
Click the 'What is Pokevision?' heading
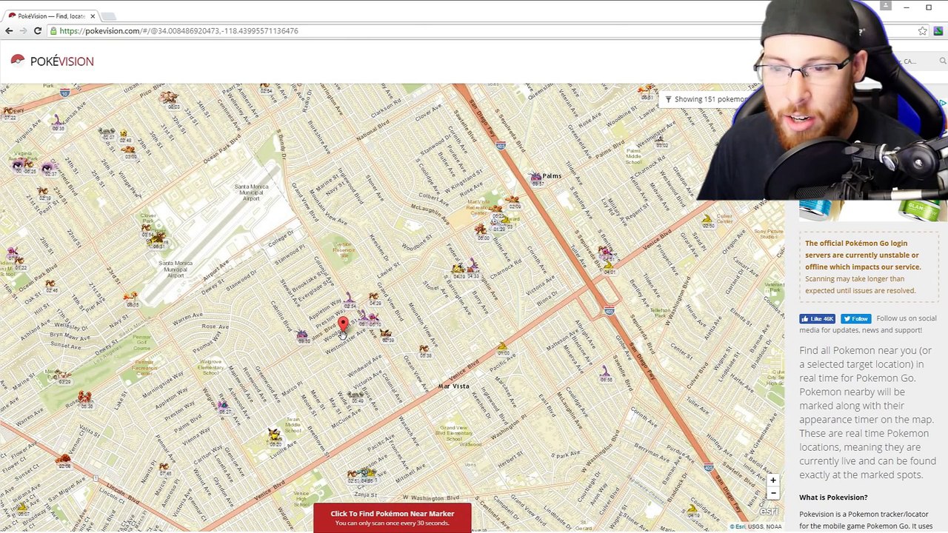coord(833,497)
